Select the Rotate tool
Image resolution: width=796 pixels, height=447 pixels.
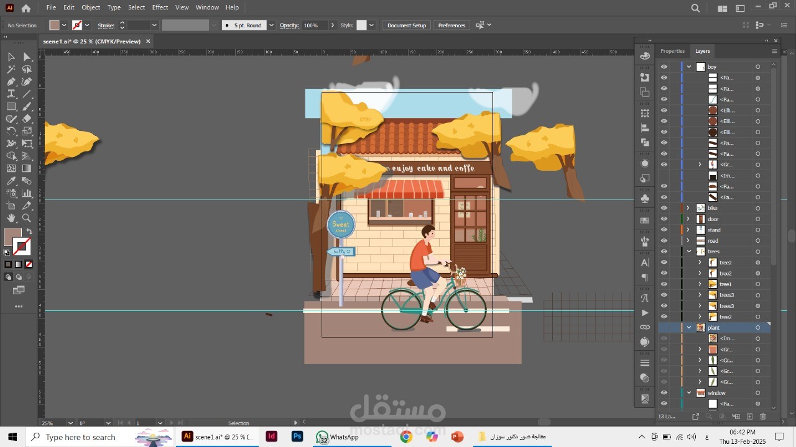11,131
